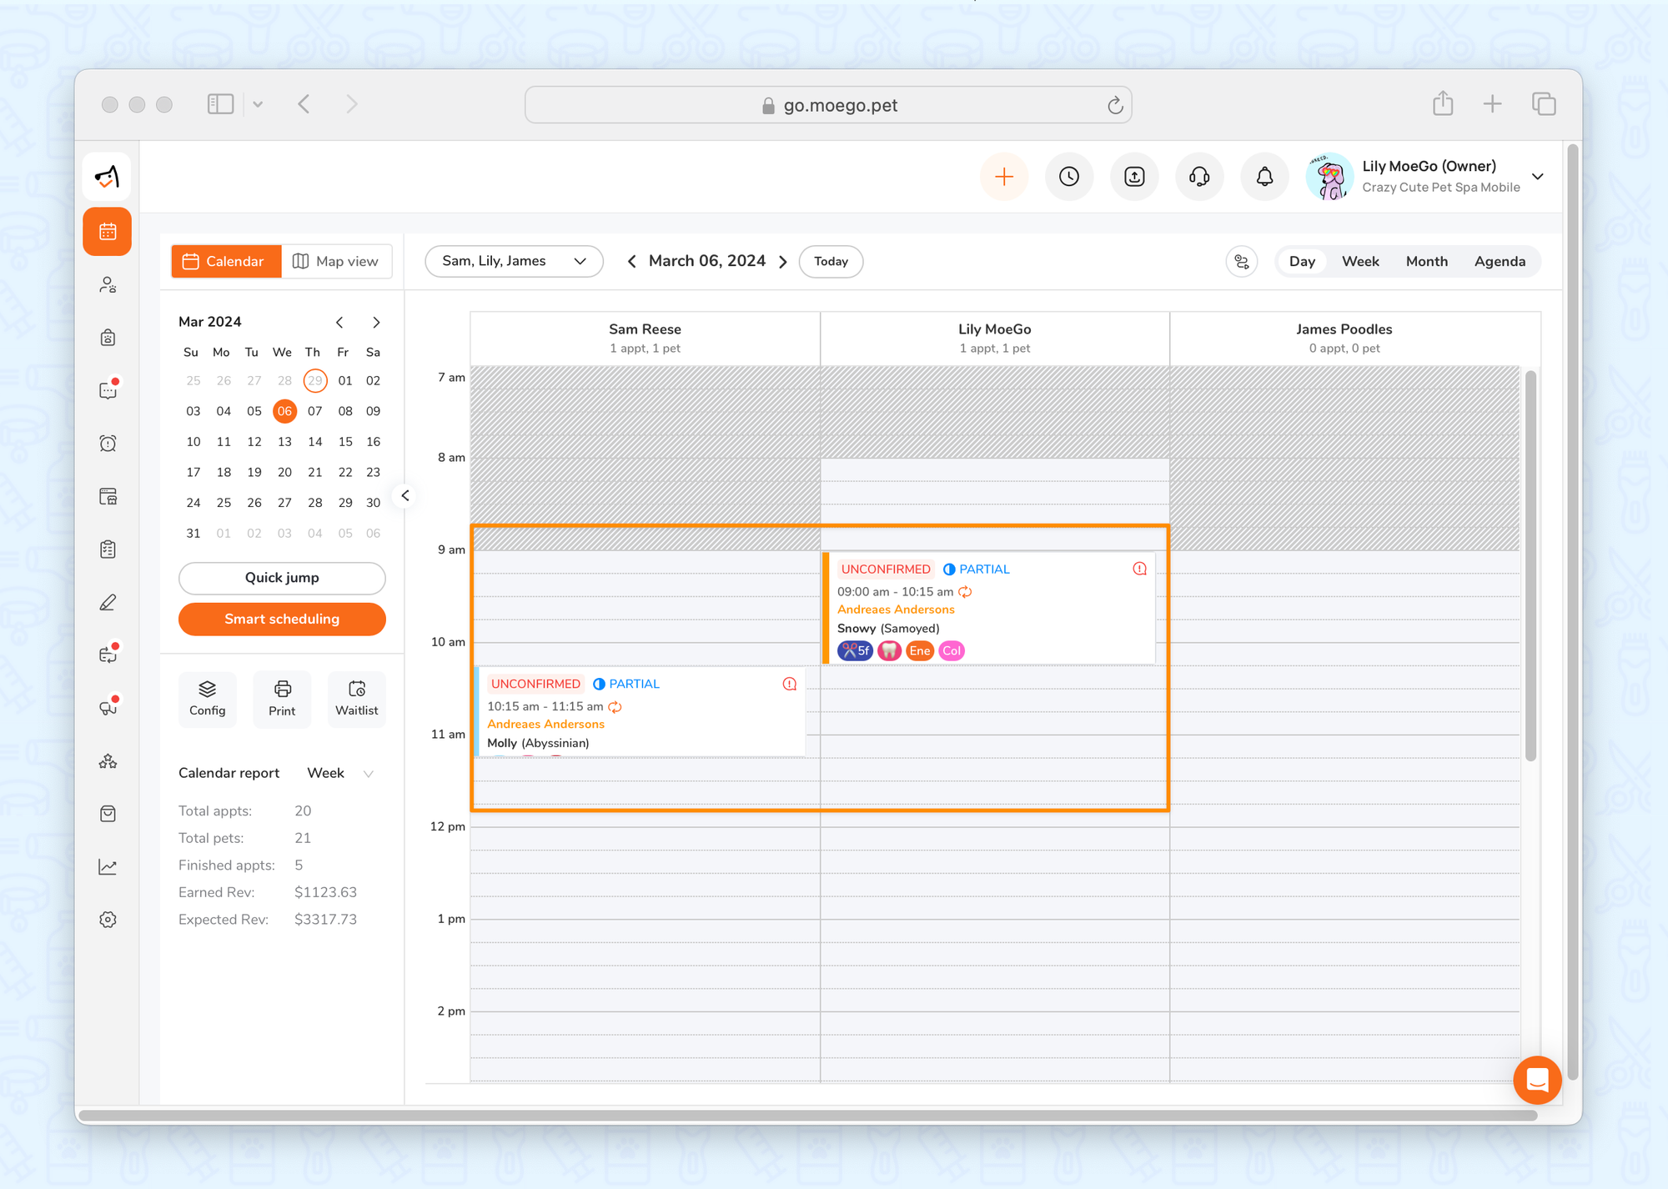1668x1189 pixels.
Task: Click the pink Col service tag
Action: pyautogui.click(x=952, y=651)
